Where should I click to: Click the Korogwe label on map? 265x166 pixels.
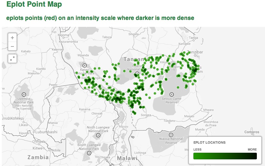pyautogui.click(x=185, y=44)
